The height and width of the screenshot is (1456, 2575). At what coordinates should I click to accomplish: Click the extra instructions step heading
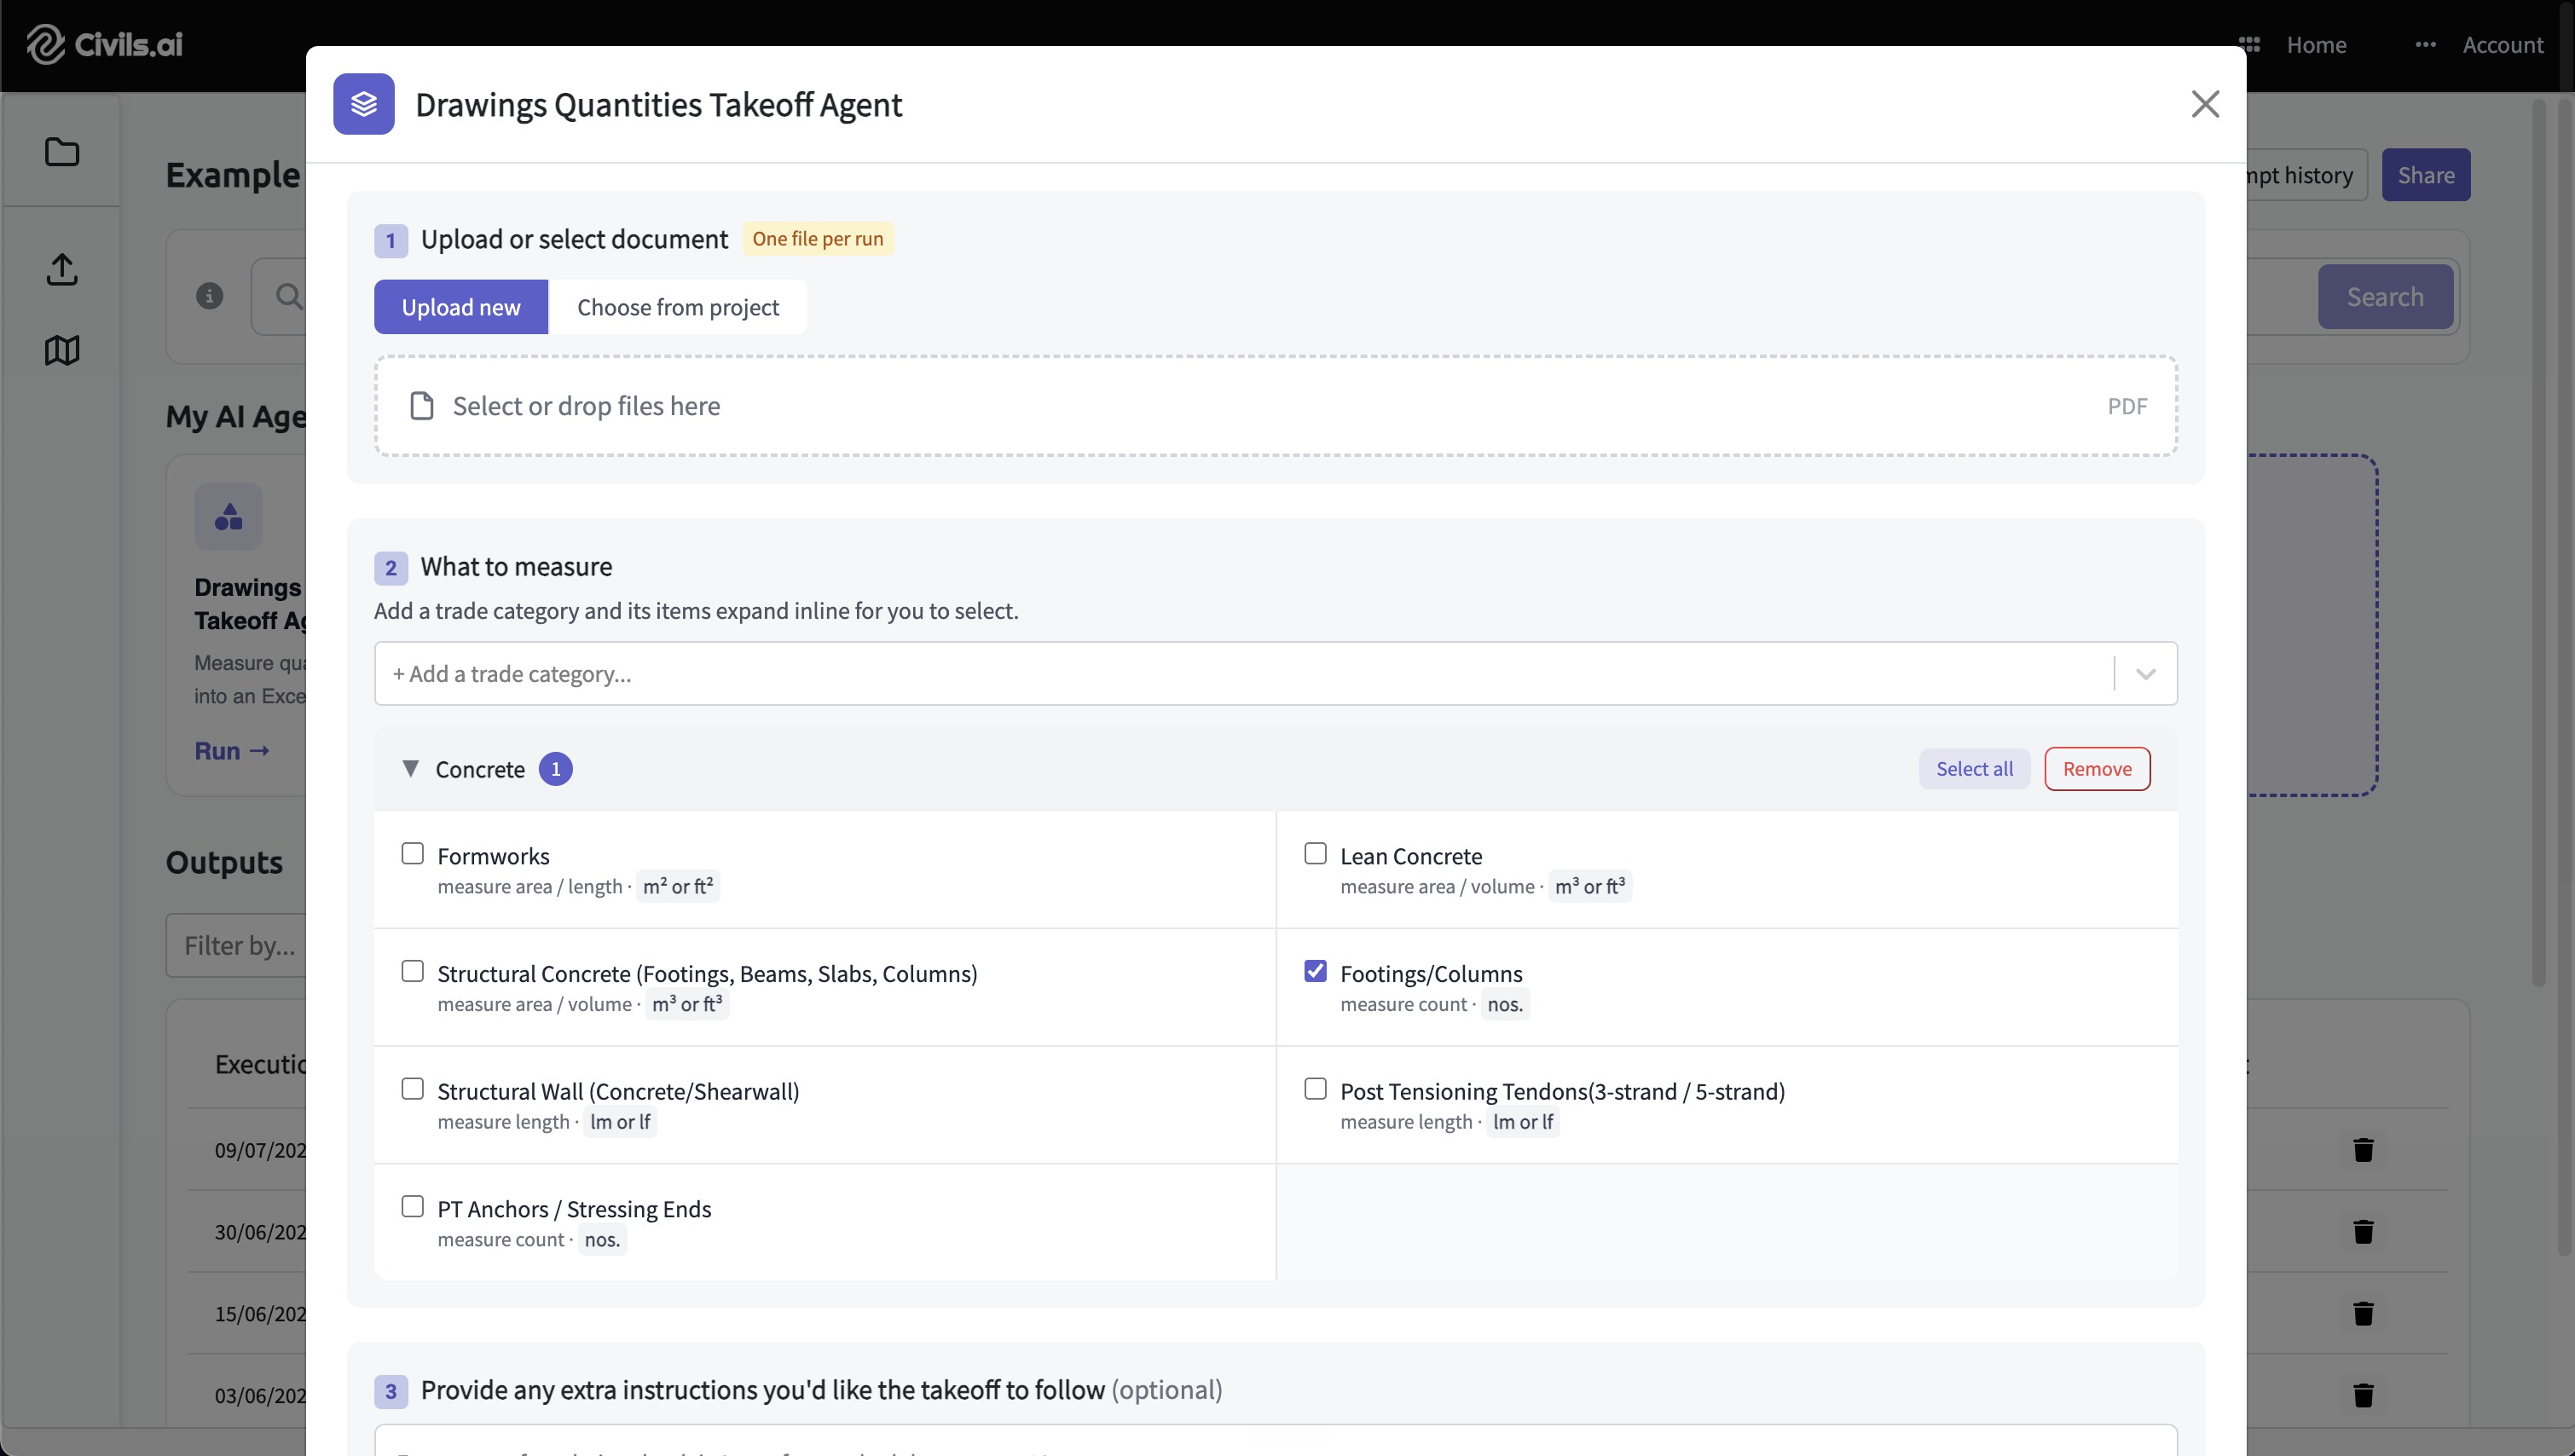(x=821, y=1390)
